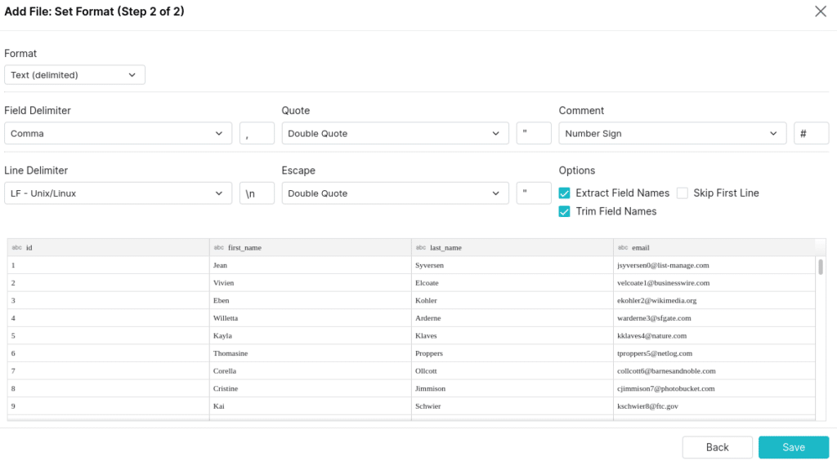Click the comment # character input field
Image resolution: width=837 pixels, height=465 pixels.
[x=812, y=133]
